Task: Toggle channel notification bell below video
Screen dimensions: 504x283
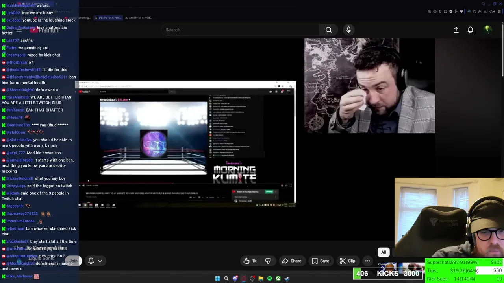Action: point(91,261)
